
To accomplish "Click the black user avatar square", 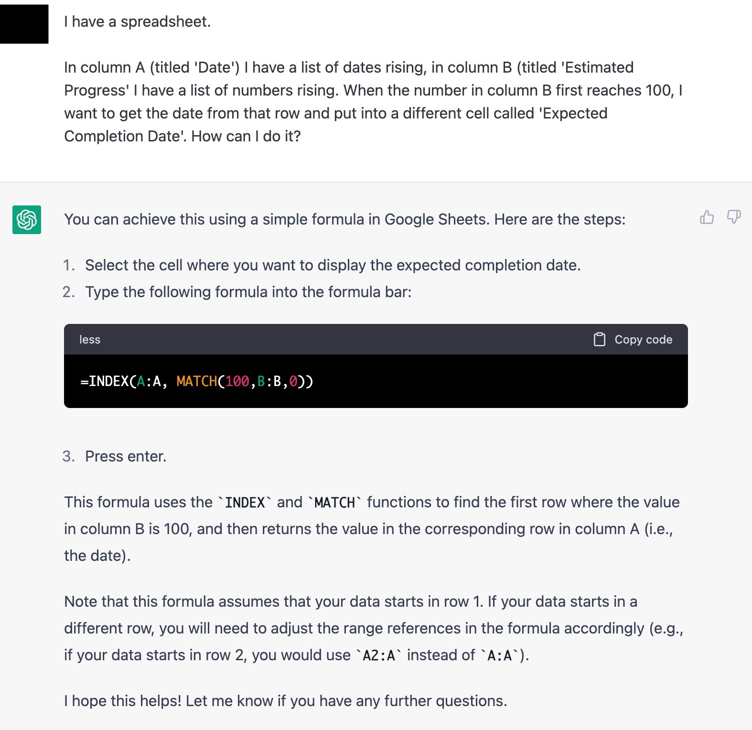I will pos(24,24).
